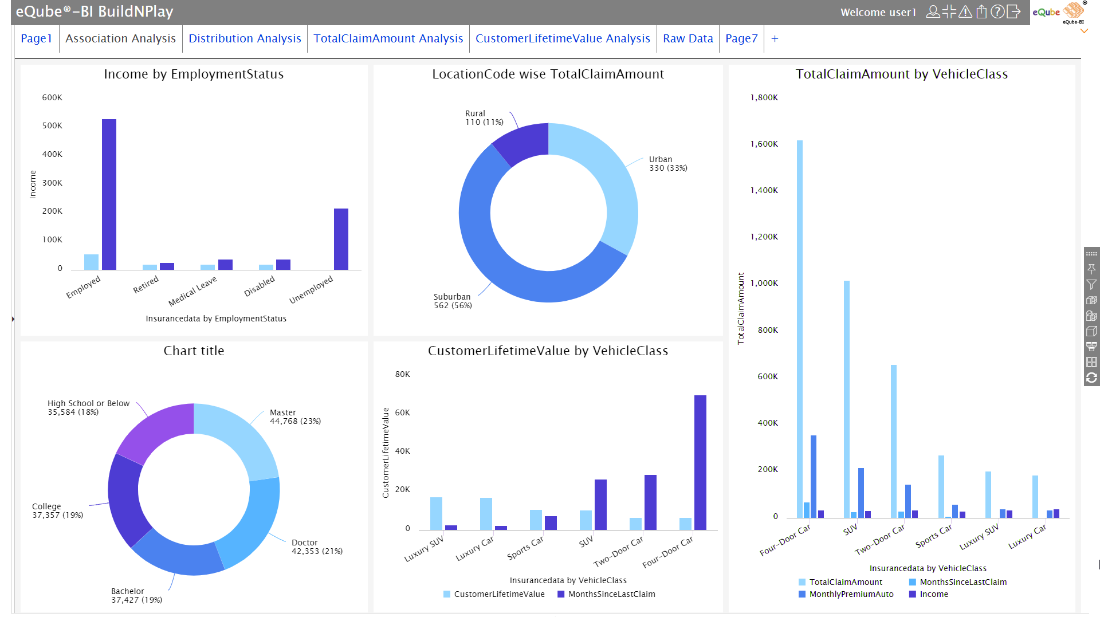Expand the left side panel arrow
Screen dimensions: 1100x617
click(13, 319)
